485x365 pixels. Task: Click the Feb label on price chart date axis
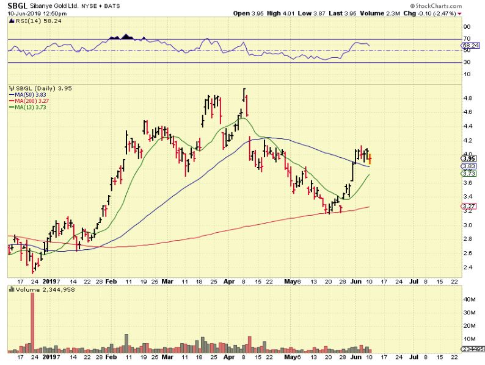[111, 282]
